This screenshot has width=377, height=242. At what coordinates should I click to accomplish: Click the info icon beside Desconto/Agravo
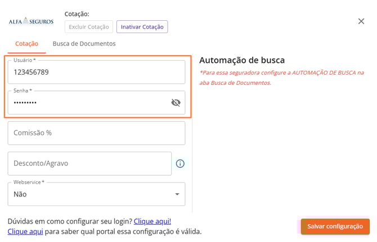pyautogui.click(x=180, y=164)
